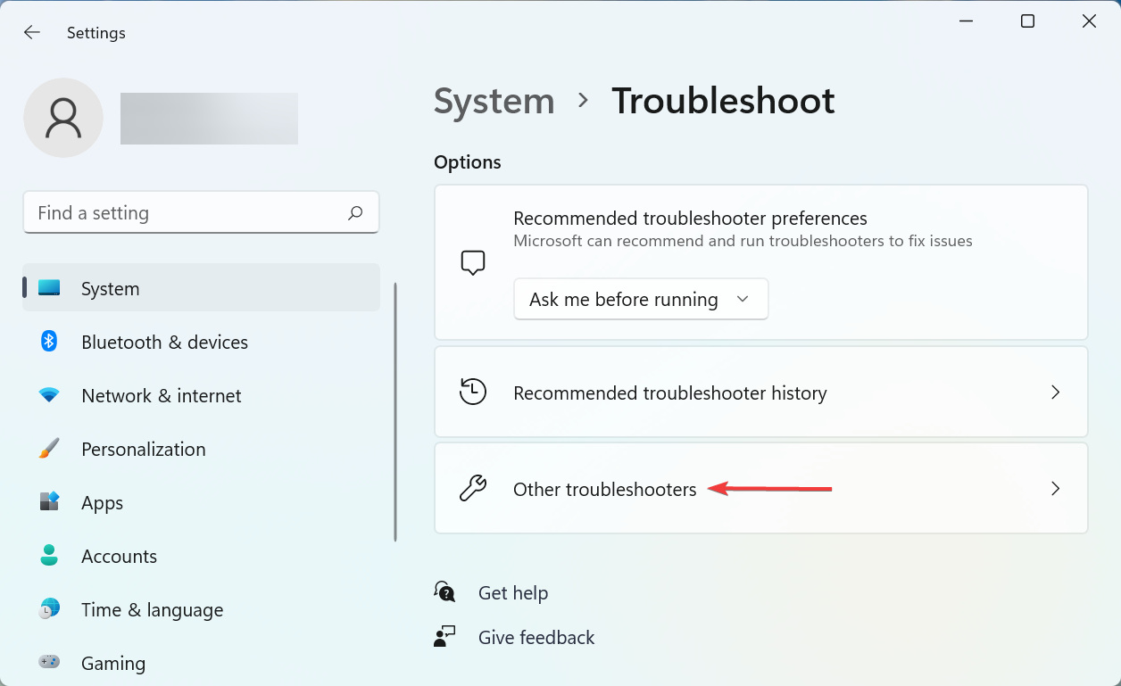Click the wrench icon for Other troubleshooters
The width and height of the screenshot is (1121, 686).
coord(473,488)
